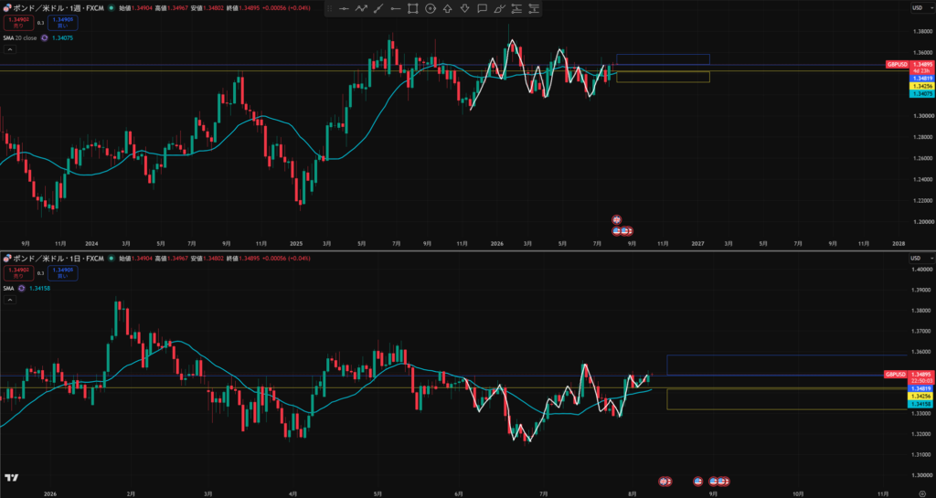Click the daily chart market status dot
936x498 pixels.
coord(111,259)
